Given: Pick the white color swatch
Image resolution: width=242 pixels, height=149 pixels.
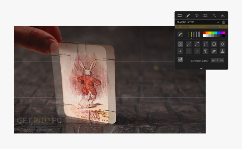Looking at the screenshot, I should [x=204, y=36].
